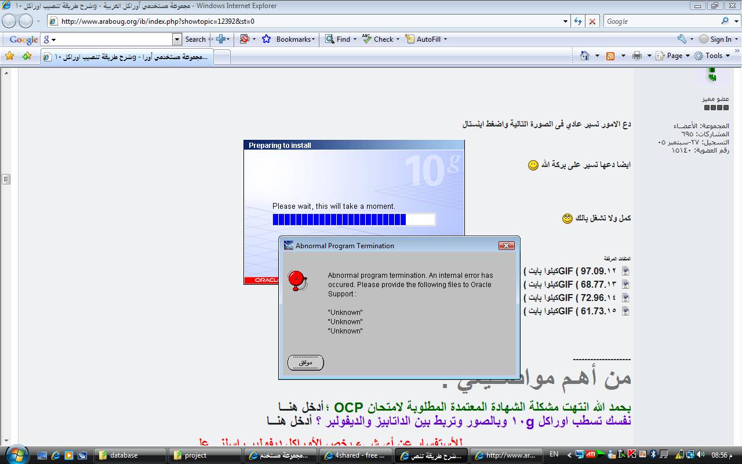Click the address bar URL field
The image size is (742, 464).
point(307,21)
